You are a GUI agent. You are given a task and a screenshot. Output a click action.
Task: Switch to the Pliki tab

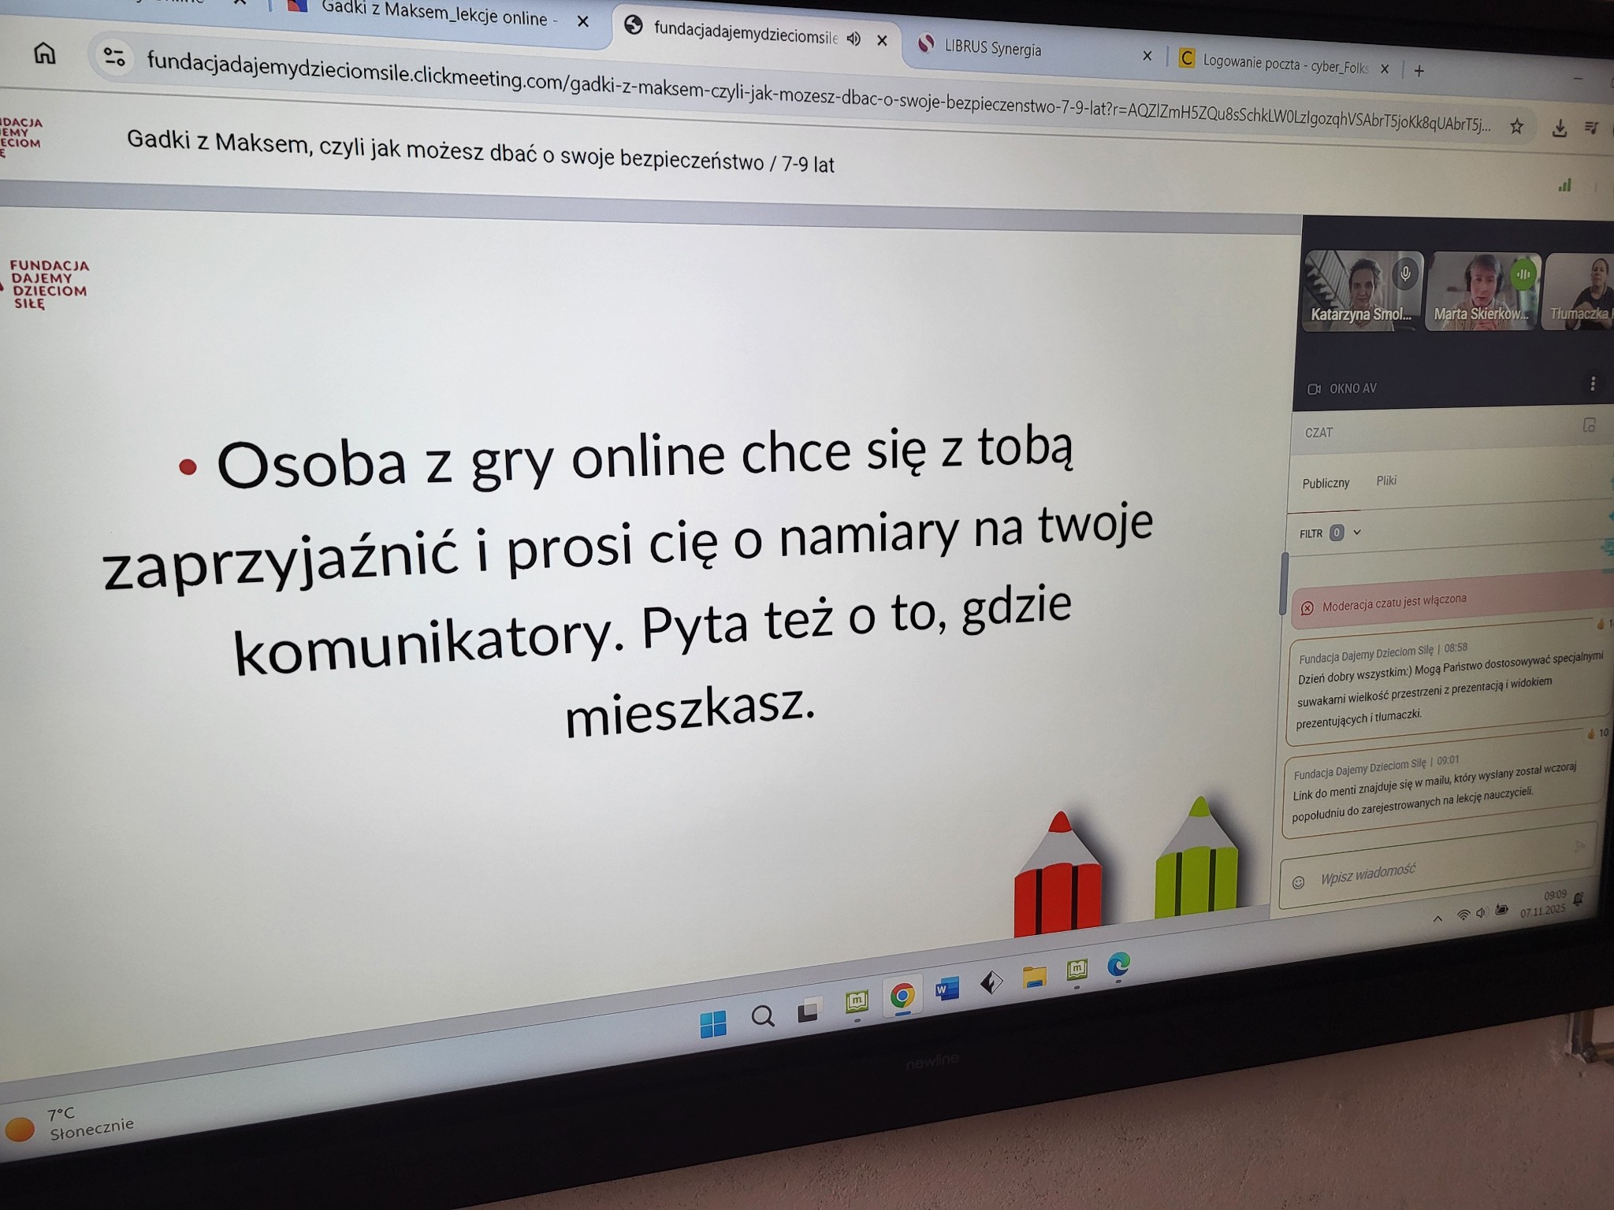[1386, 481]
